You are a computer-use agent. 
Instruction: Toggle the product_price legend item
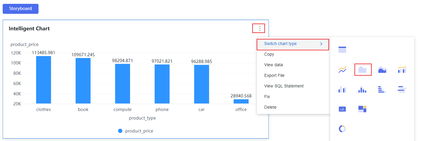click(x=135, y=131)
